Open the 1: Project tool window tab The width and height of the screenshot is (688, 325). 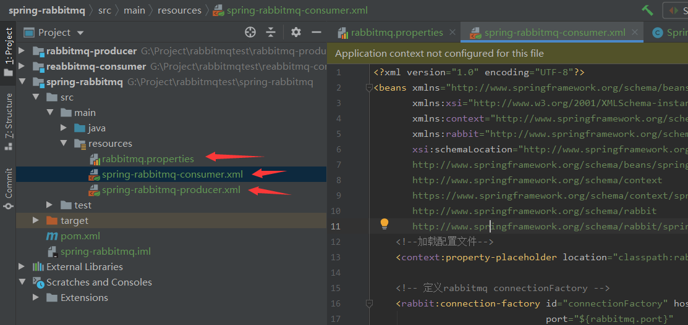8,52
